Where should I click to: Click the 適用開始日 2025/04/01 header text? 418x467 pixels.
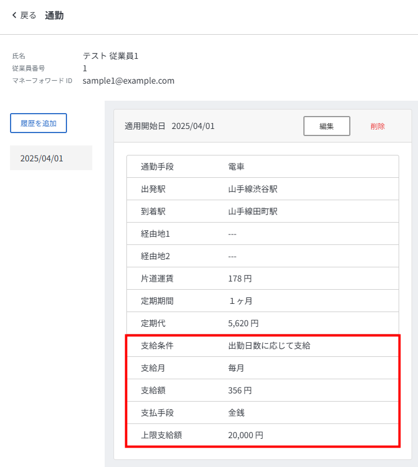(169, 126)
